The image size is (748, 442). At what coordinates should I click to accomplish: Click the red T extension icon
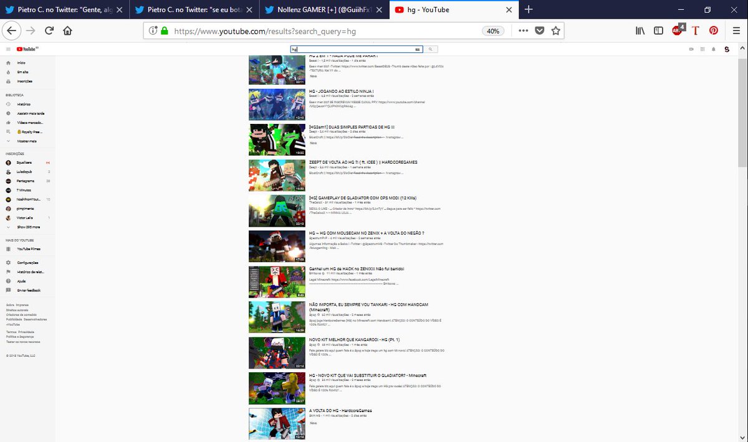coord(695,31)
